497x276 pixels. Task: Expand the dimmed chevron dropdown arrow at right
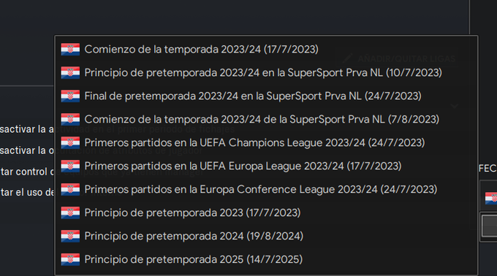455,106
